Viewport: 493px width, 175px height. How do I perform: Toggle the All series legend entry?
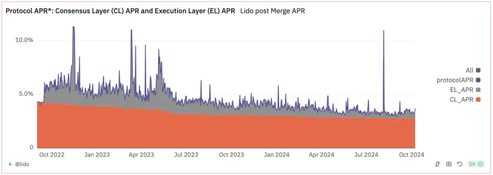[x=473, y=70]
